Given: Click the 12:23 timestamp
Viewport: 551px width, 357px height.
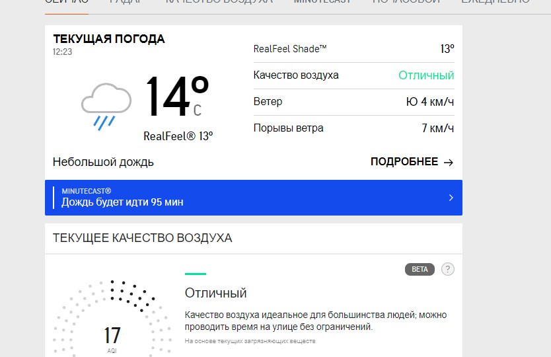Looking at the screenshot, I should [63, 52].
